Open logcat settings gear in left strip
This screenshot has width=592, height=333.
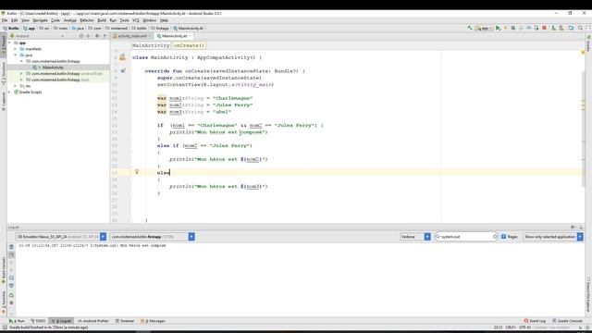tap(11, 302)
